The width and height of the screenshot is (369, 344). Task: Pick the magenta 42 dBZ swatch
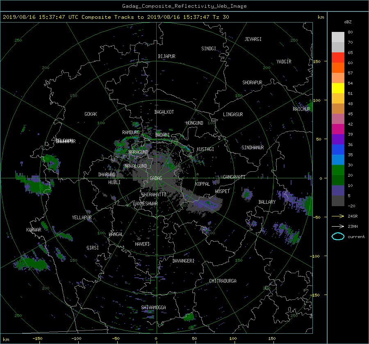click(x=338, y=129)
